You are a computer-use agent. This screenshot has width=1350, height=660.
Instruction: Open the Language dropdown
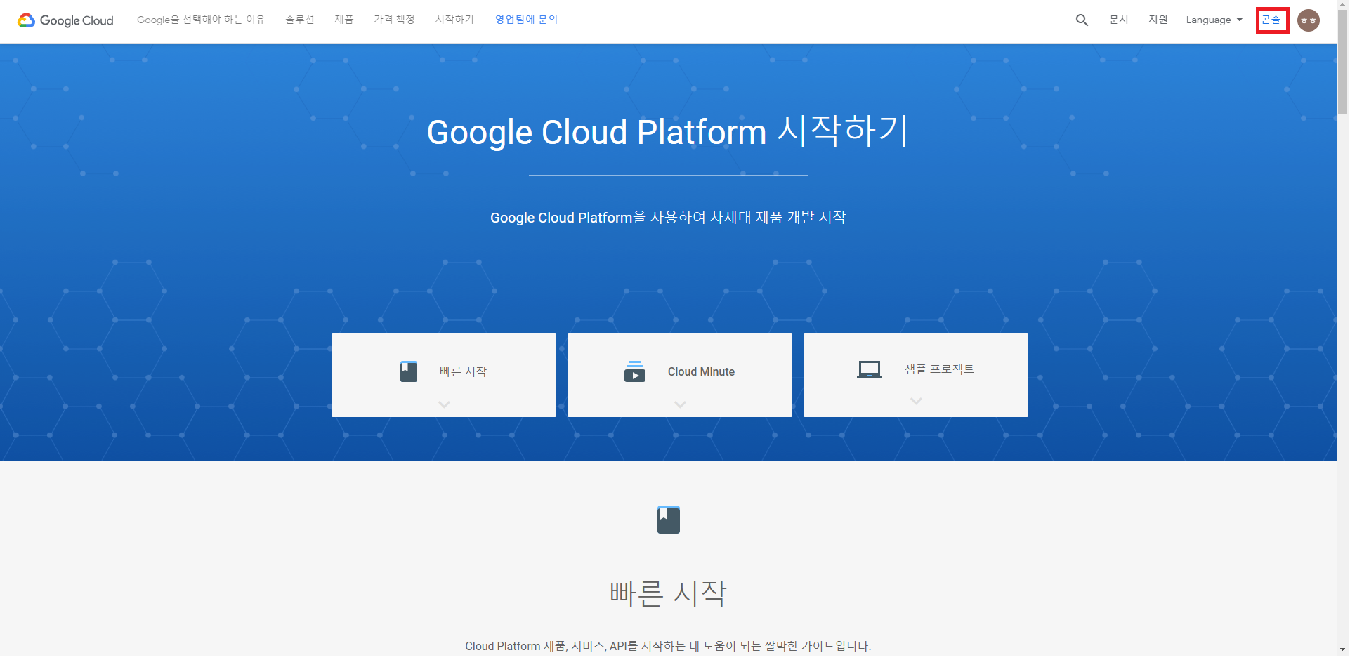pyautogui.click(x=1214, y=20)
